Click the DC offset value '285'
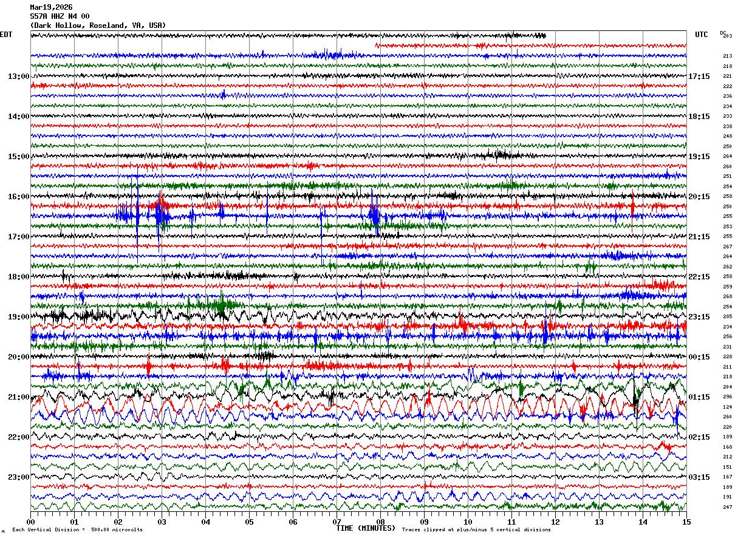Screen dimensions: 735x538 (727, 316)
